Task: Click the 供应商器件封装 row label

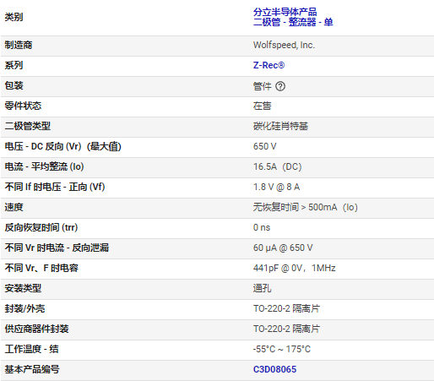Action: point(36,329)
